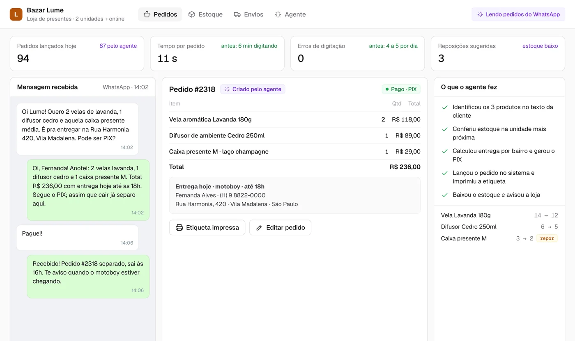Screen dimensions: 575x341
Task: Click the Recebido! Pedido #2318 separado reply
Action: tap(88, 277)
